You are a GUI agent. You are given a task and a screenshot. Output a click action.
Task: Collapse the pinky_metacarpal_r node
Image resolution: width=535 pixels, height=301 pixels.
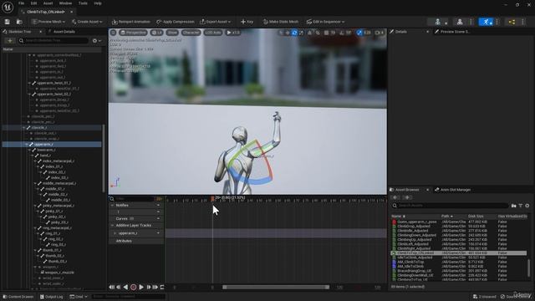point(35,206)
